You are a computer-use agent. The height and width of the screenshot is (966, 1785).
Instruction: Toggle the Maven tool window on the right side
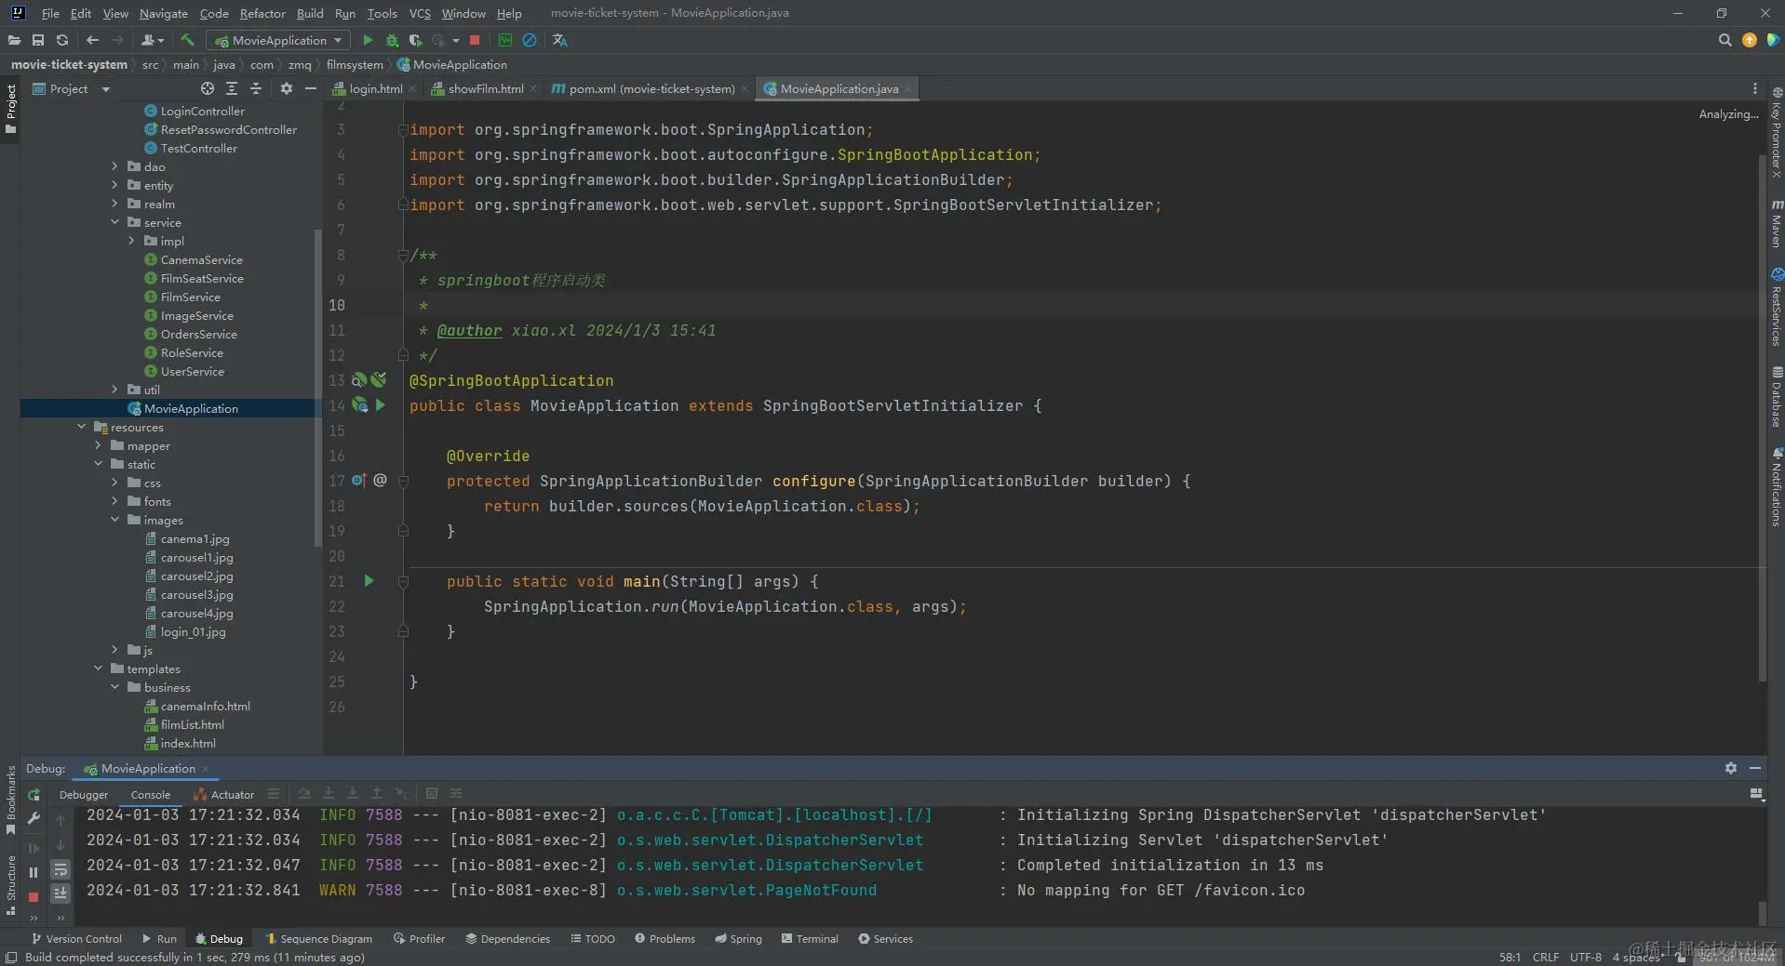(x=1777, y=223)
